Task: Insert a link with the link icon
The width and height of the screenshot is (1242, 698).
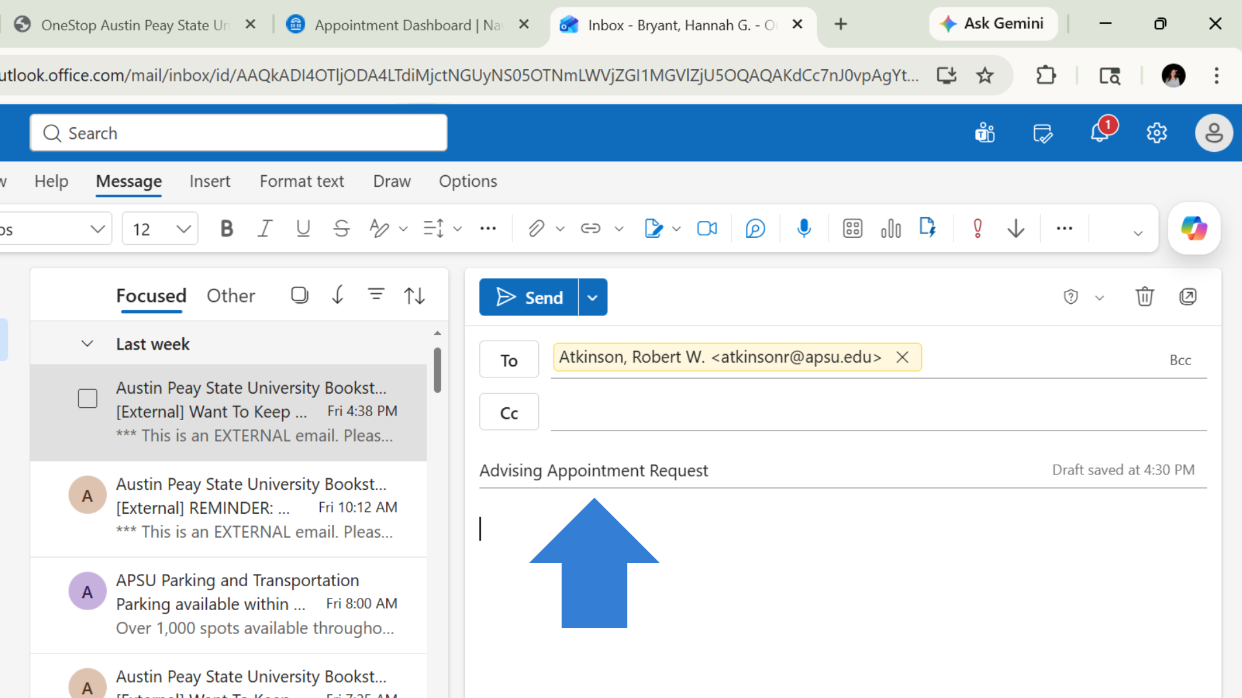Action: coord(590,228)
